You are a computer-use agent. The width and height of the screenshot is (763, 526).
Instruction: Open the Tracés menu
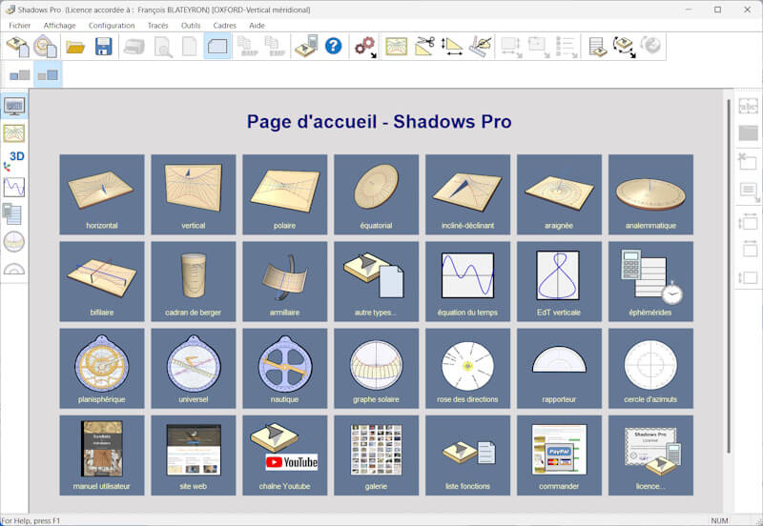point(157,26)
